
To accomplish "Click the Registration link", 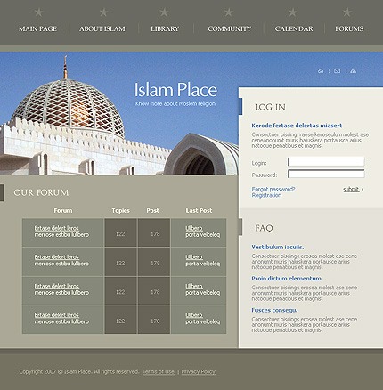I will point(266,195).
